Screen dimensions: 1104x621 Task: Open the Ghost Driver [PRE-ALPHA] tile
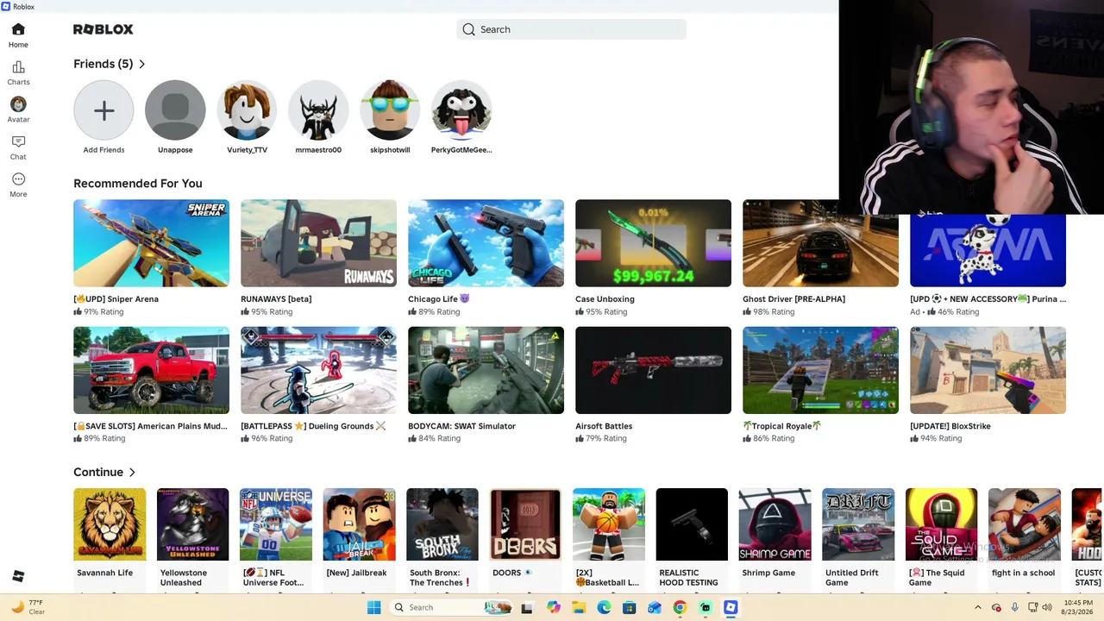coord(820,243)
